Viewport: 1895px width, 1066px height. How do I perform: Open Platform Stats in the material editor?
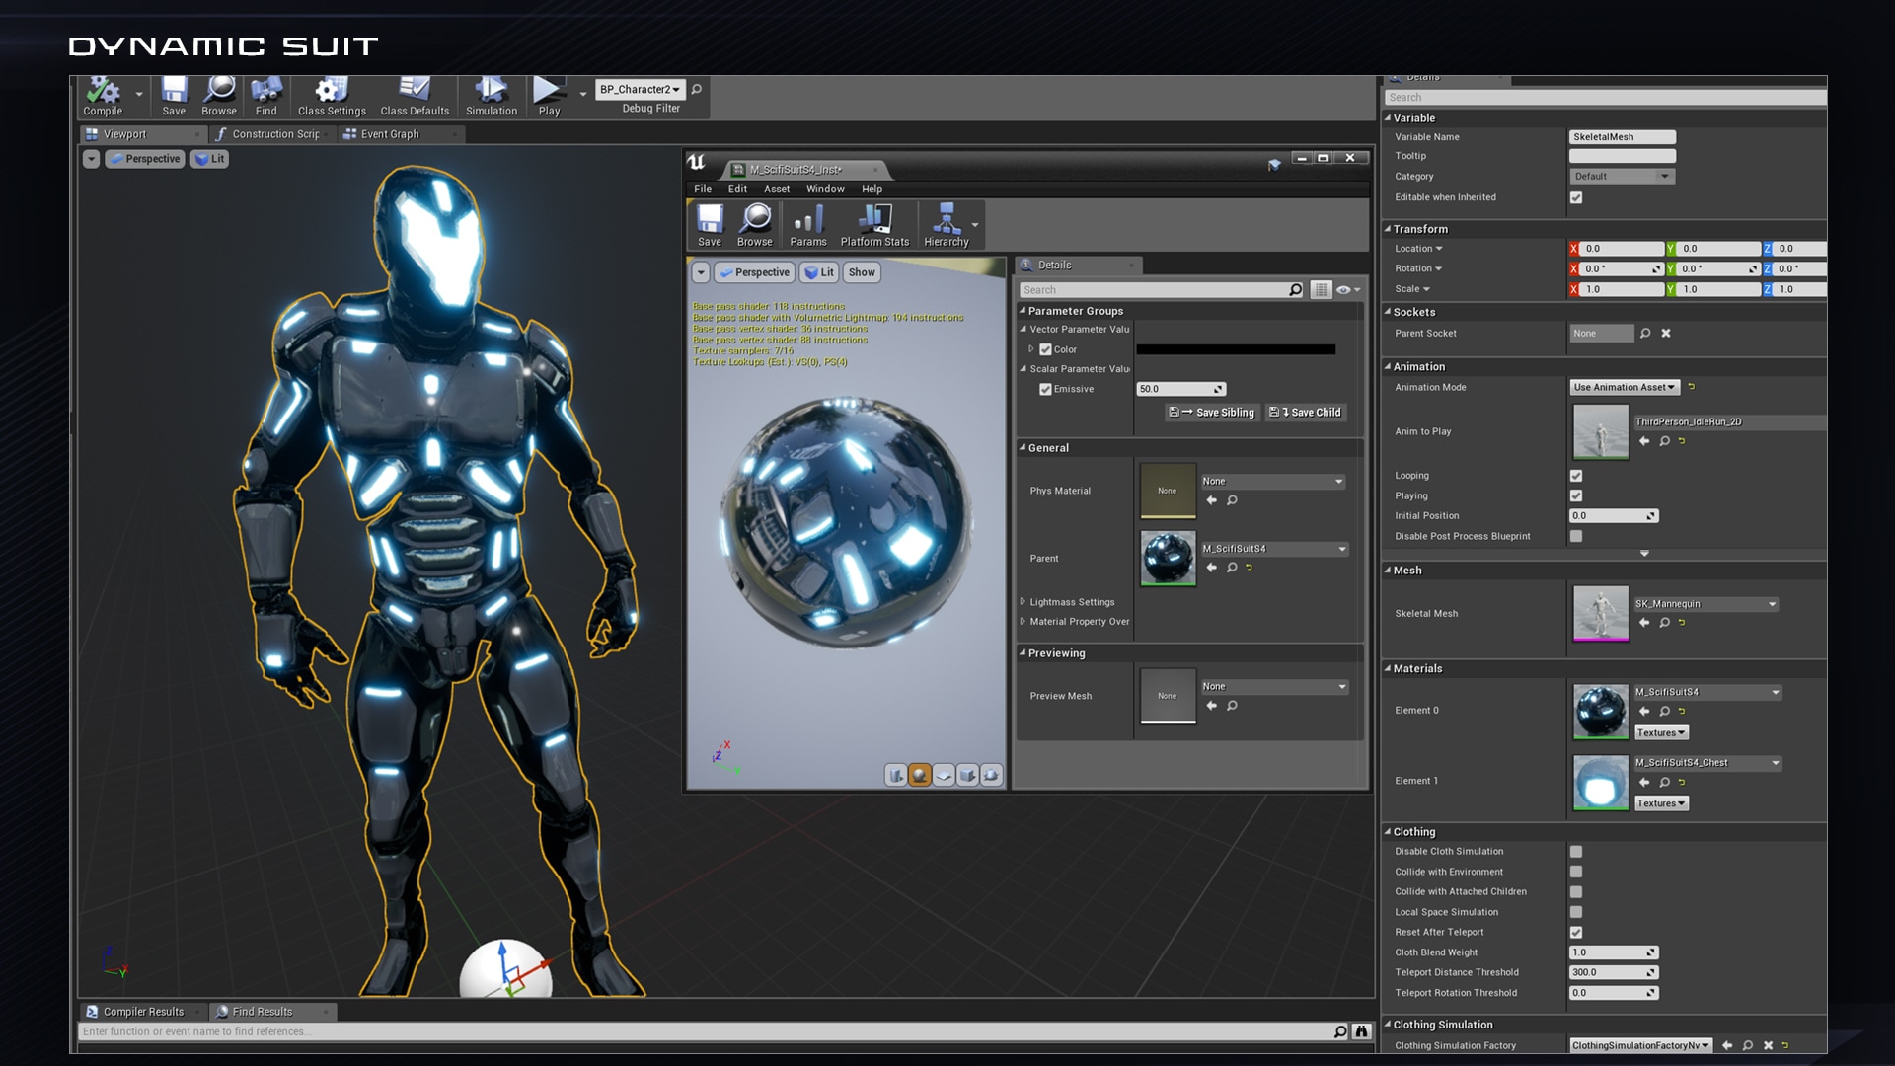coord(872,224)
